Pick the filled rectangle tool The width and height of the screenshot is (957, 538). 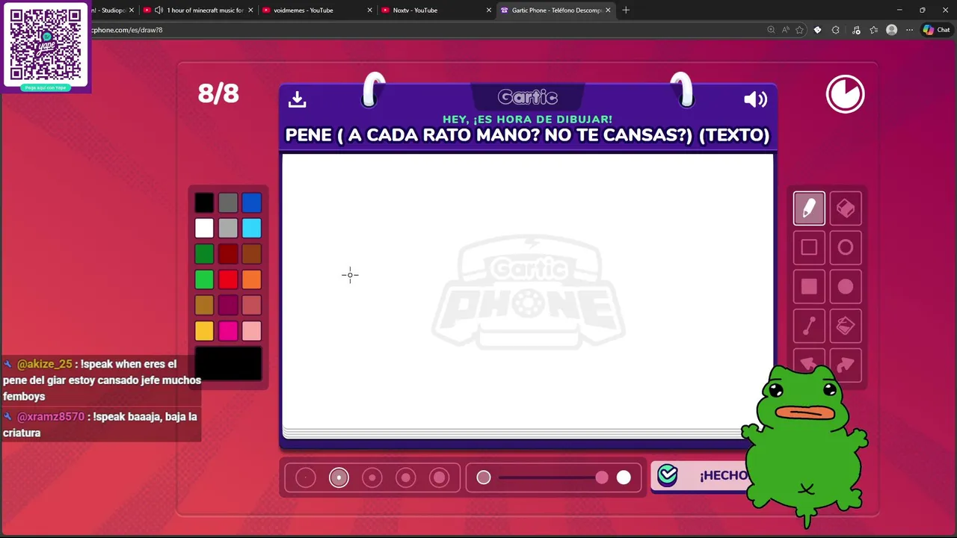(809, 286)
